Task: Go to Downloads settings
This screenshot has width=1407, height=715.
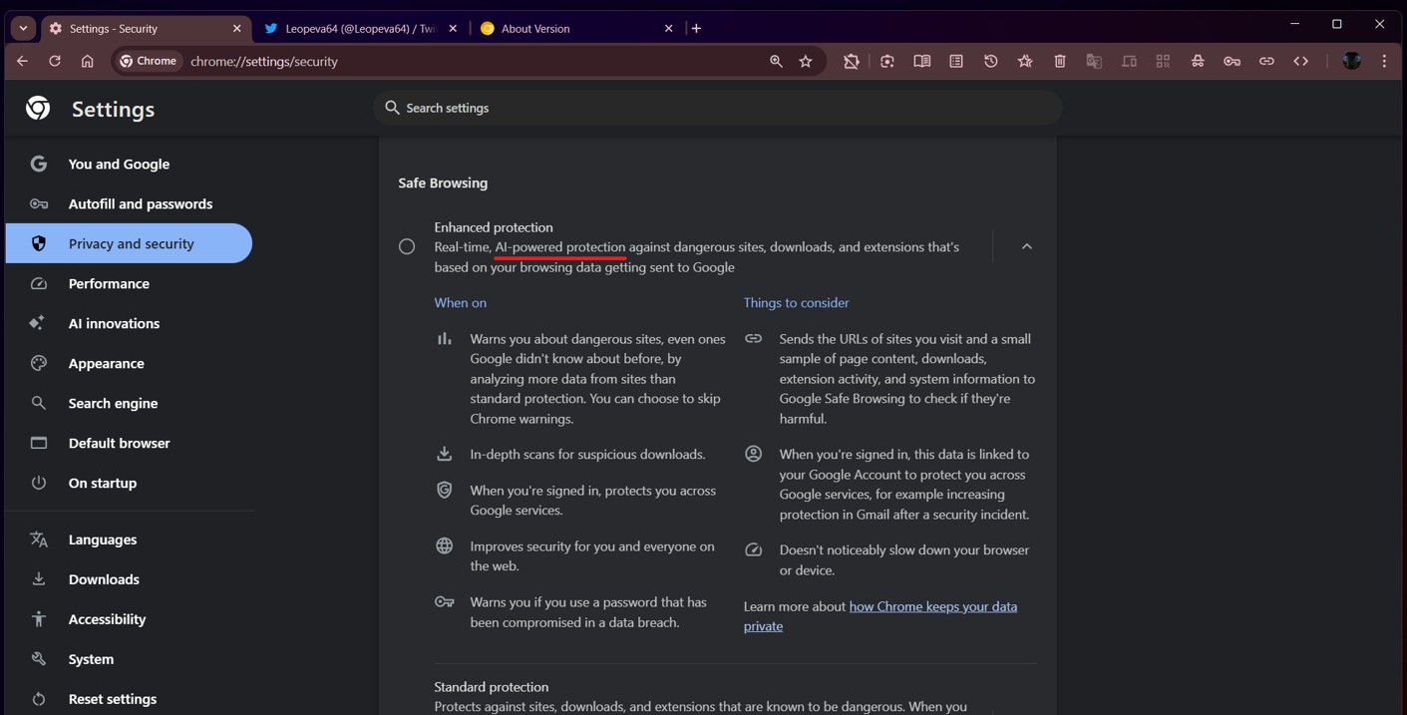Action: pyautogui.click(x=129, y=579)
